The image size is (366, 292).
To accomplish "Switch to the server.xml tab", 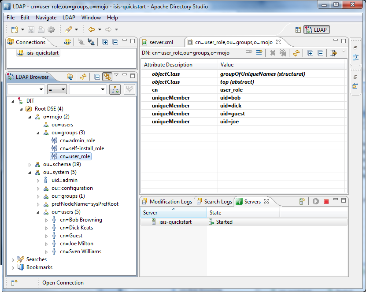I will (x=163, y=42).
